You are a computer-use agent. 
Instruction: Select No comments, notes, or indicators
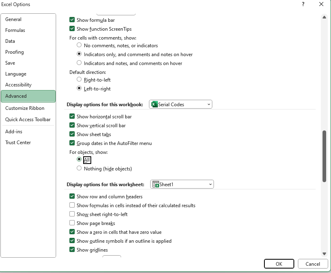coord(79,45)
